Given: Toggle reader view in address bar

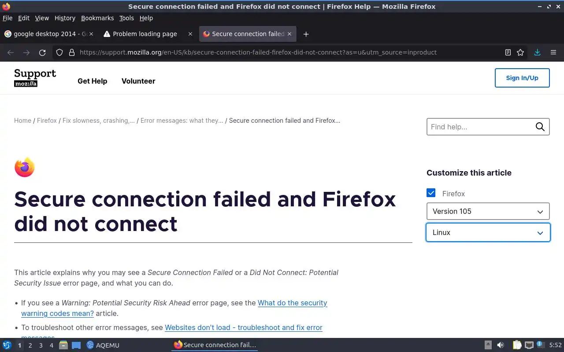Looking at the screenshot, I should point(508,52).
